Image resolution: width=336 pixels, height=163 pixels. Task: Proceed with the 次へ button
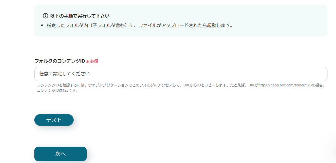[61, 154]
